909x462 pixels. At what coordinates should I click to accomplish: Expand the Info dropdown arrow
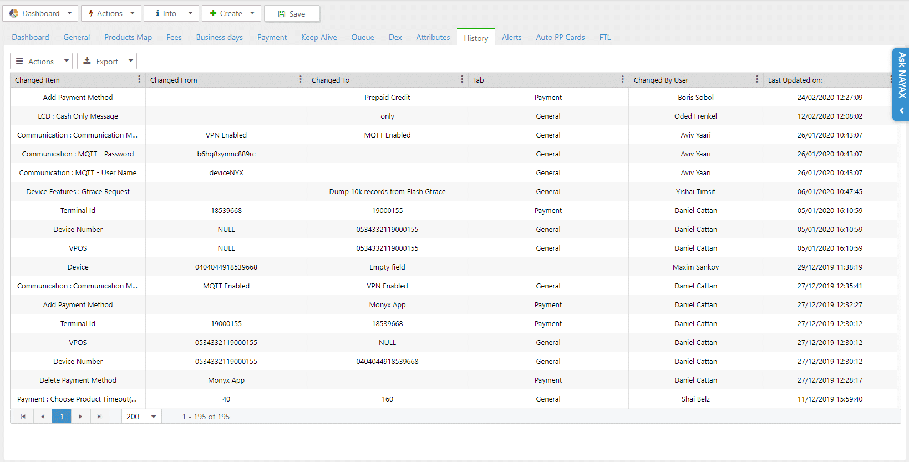click(190, 13)
